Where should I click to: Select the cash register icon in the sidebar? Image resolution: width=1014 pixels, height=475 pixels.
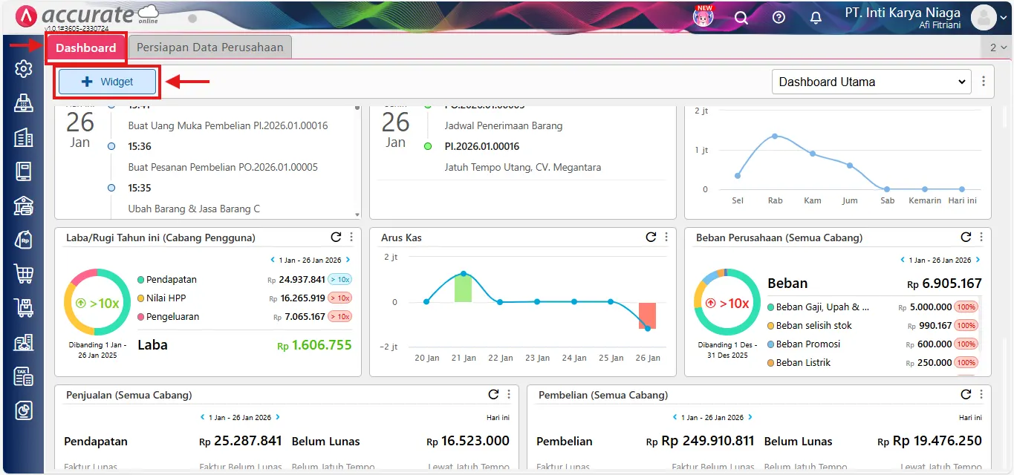[23, 102]
